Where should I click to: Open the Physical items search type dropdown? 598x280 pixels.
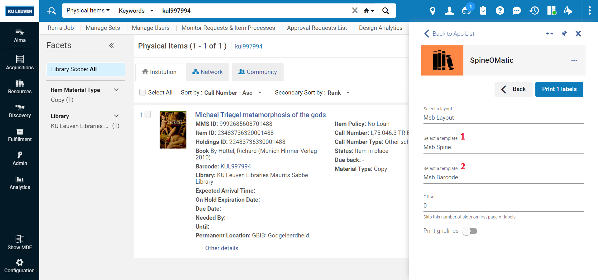88,11
